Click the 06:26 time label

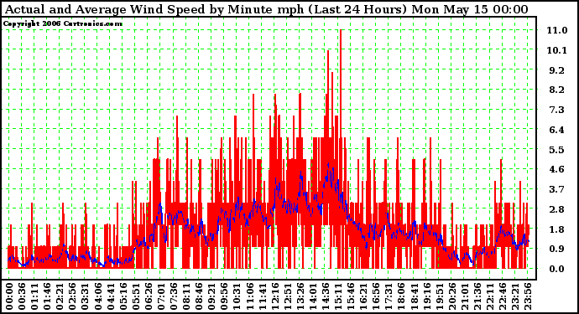pos(148,296)
